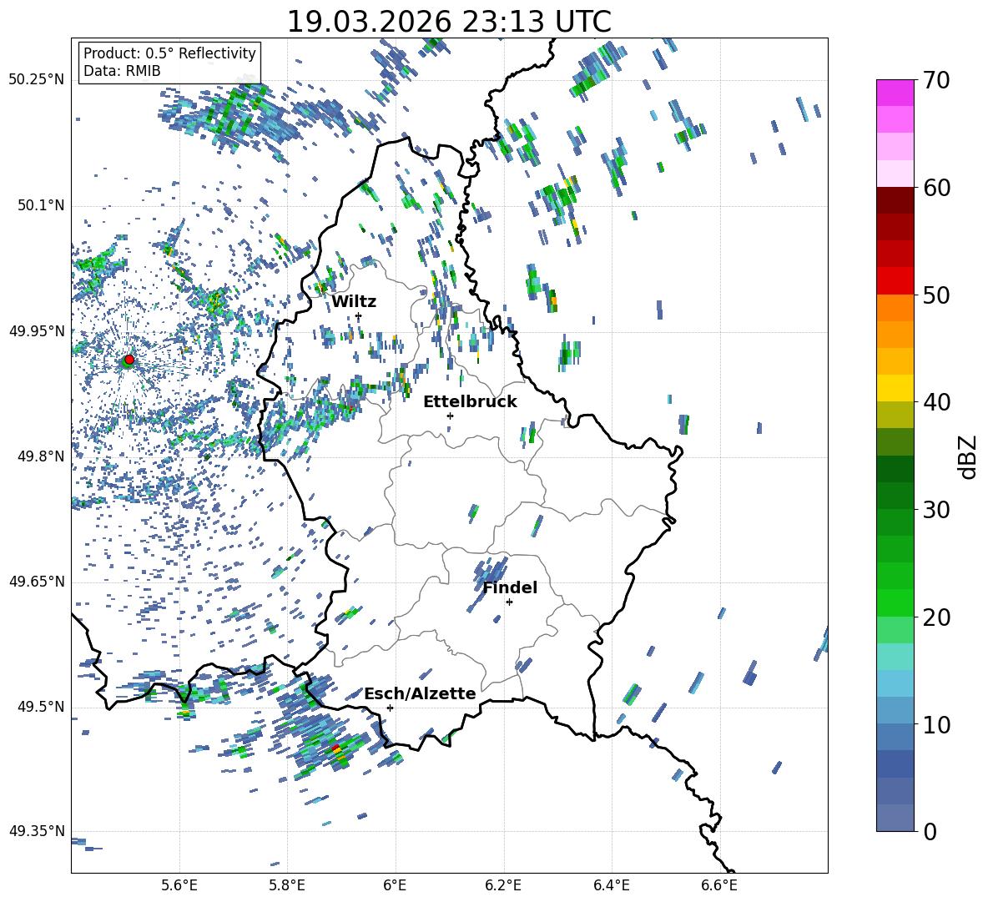Click the 49.8°N latitude tick label
The height and width of the screenshot is (902, 988).
click(37, 456)
